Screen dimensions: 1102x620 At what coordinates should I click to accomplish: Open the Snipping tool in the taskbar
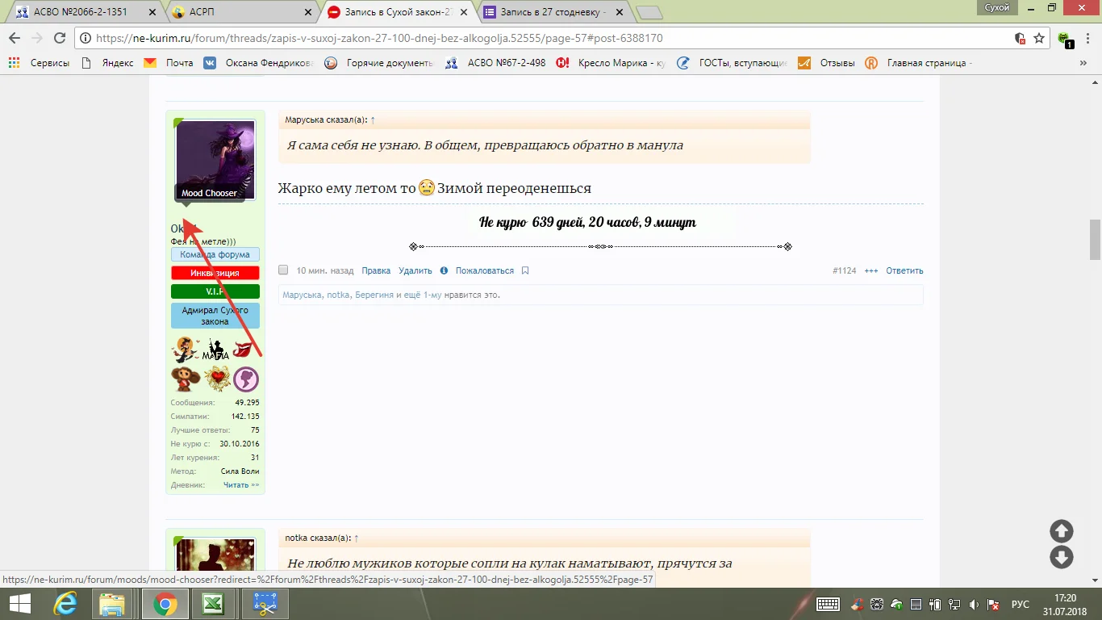click(x=265, y=604)
